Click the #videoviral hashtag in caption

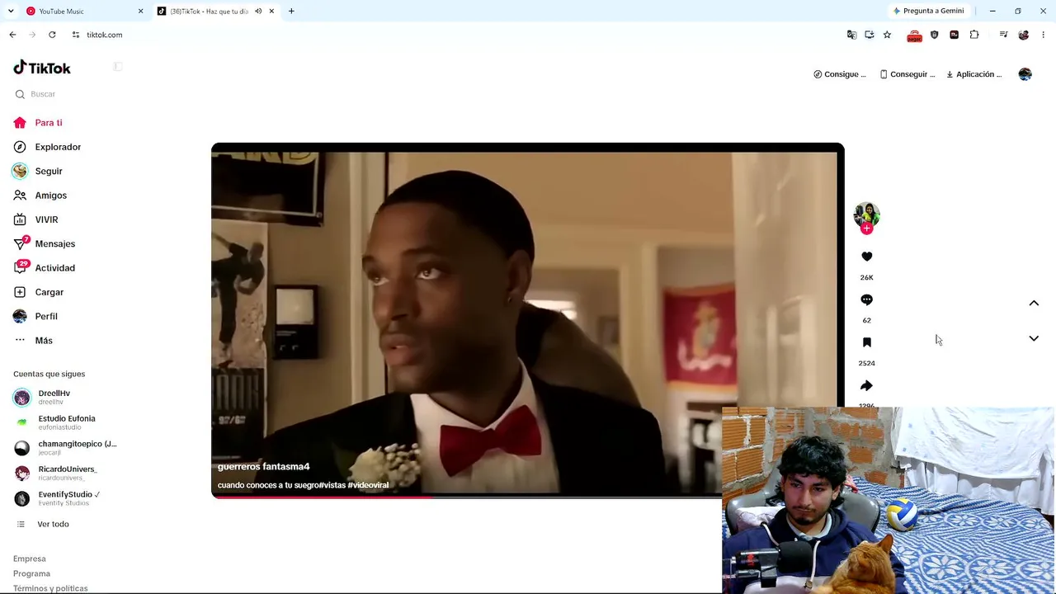(368, 485)
